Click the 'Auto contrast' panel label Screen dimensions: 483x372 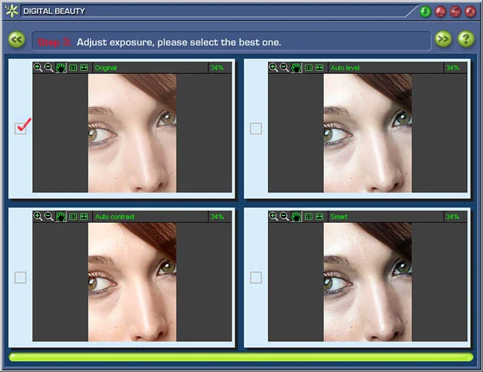(x=115, y=217)
